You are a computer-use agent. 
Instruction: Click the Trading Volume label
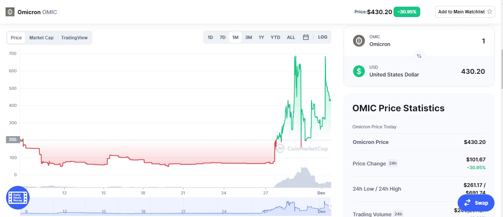click(x=372, y=214)
